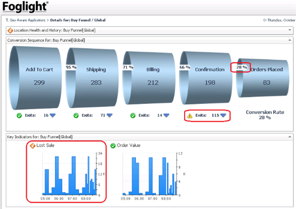Open the Lost Sale bar chart
Screen dimensions: 296x209
coord(69,174)
